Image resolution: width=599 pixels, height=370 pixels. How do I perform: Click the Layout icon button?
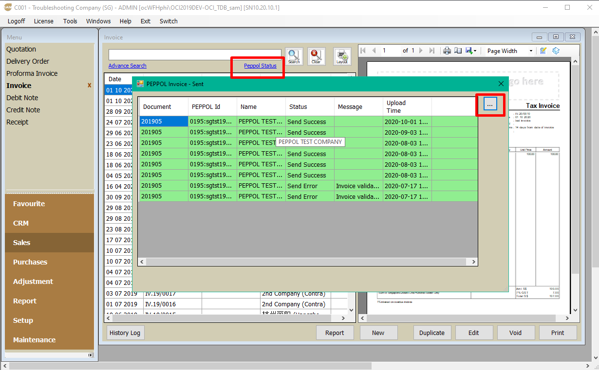point(342,56)
